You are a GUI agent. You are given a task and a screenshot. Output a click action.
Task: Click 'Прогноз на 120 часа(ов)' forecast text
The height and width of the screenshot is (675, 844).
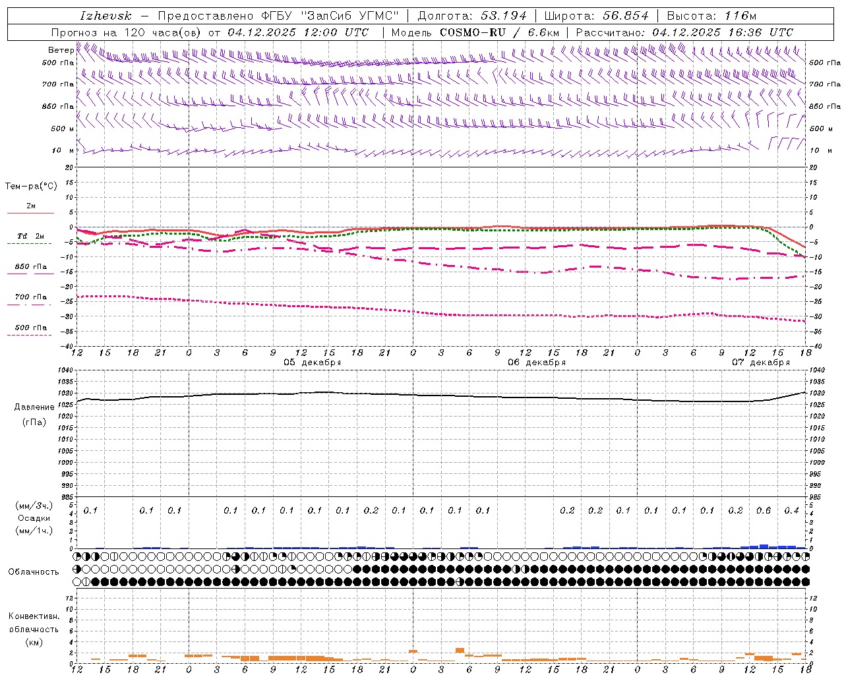click(x=126, y=32)
